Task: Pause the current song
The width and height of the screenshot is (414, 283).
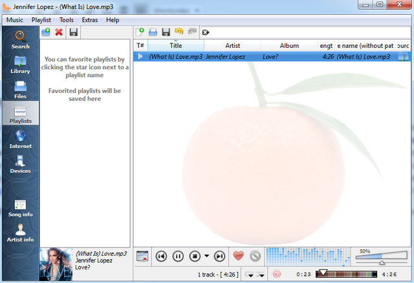Action: coord(178,257)
